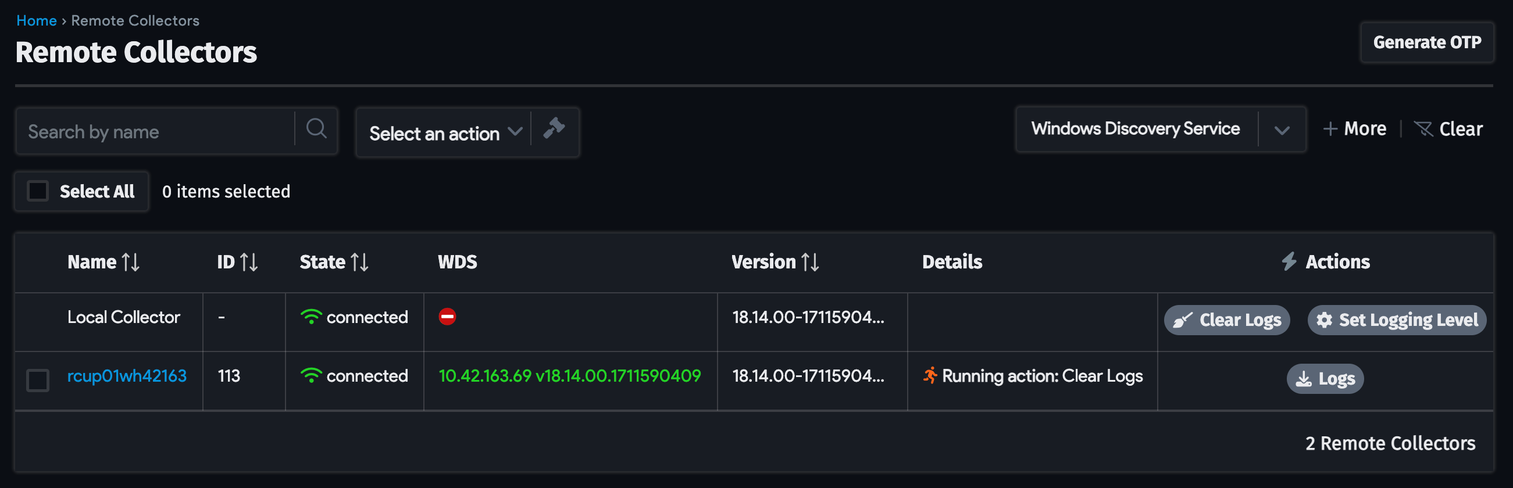Sort collectors by ID column arrows
Viewport: 1513px width, 488px height.
[x=249, y=262]
